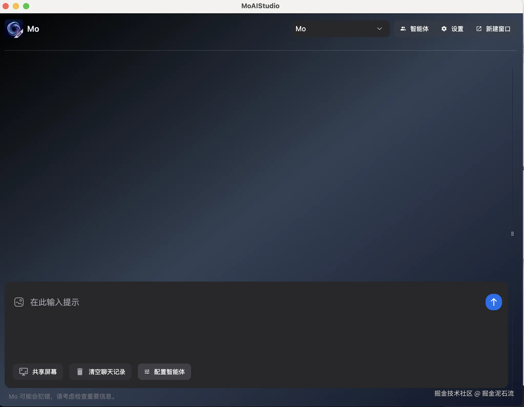The width and height of the screenshot is (524, 407).
Task: Maximize the window with the green button
Action: tap(26, 6)
